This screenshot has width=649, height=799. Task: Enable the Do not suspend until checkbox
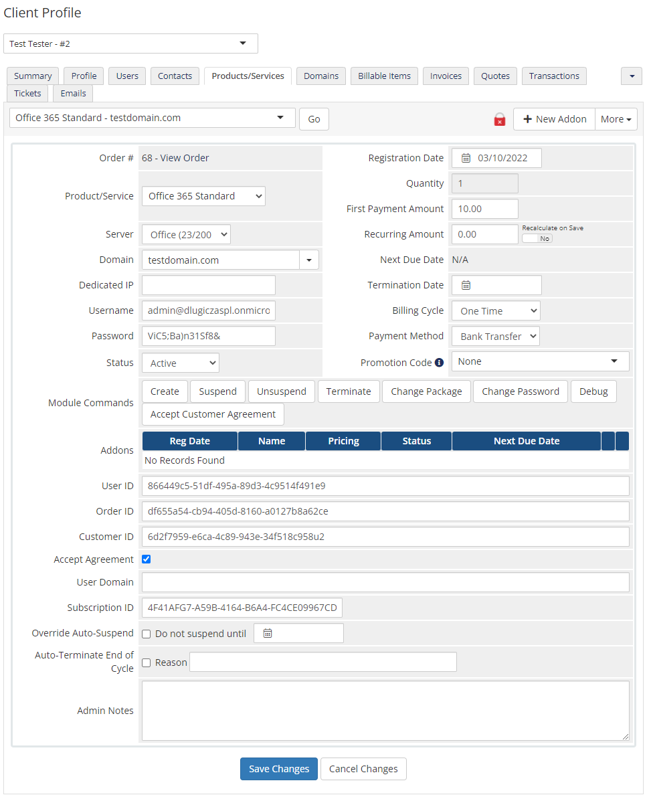(147, 634)
